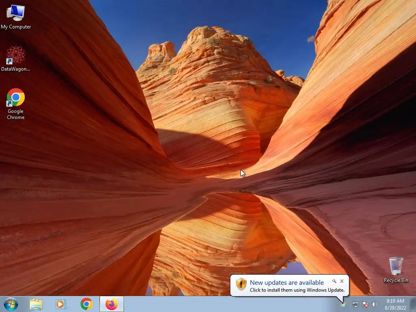Open the clock showing 9:10 AM
416x312 pixels.
pos(395,304)
